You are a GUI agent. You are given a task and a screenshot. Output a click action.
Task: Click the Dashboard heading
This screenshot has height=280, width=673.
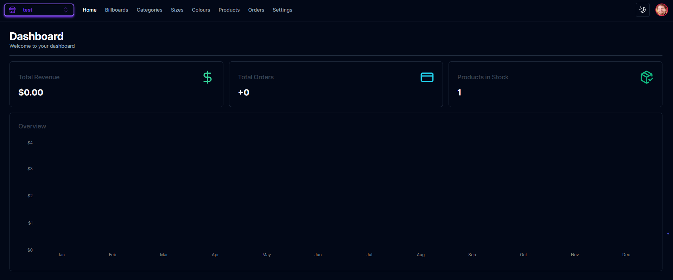click(x=37, y=36)
